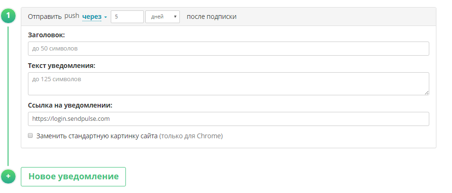
Task: Click the green step 1 circle badge
Action: (9, 16)
